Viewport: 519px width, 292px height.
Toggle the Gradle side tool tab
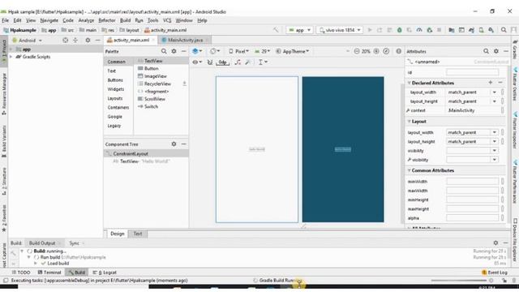pos(515,49)
